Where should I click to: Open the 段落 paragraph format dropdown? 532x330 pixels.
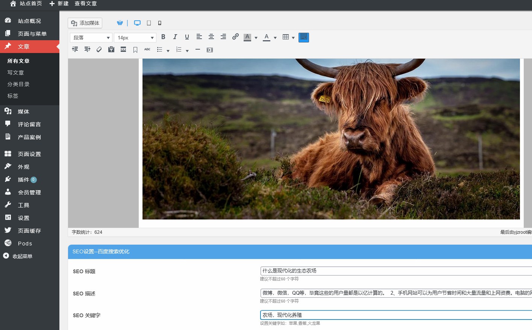[x=91, y=38]
